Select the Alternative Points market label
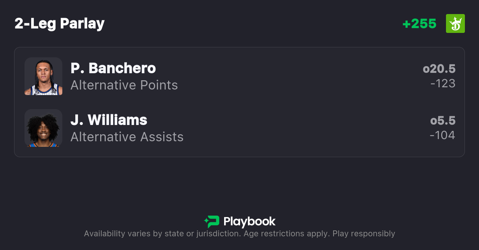 124,85
